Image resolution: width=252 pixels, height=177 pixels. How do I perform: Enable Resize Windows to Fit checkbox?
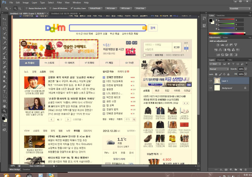26,8
